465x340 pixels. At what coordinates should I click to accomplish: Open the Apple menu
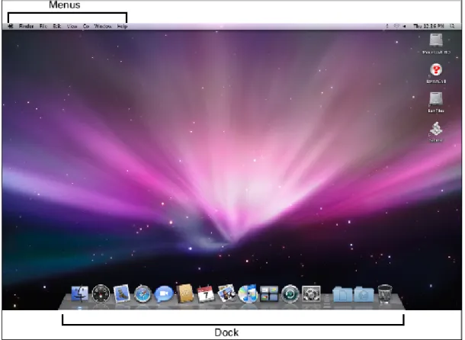tap(11, 26)
